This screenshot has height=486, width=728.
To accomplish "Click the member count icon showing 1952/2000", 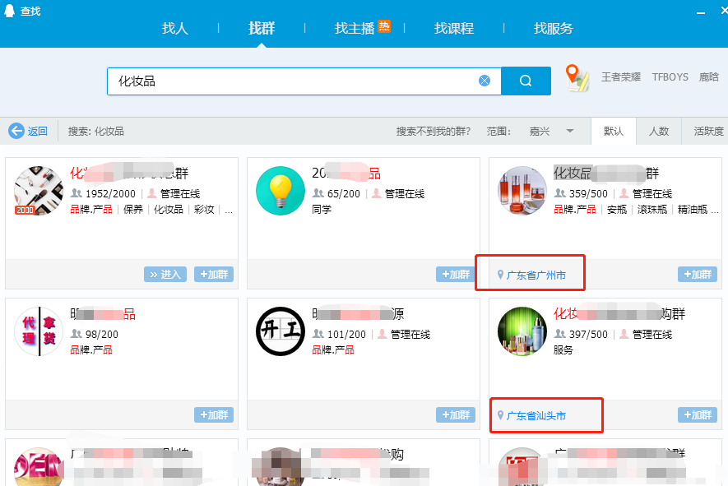I will point(76,192).
